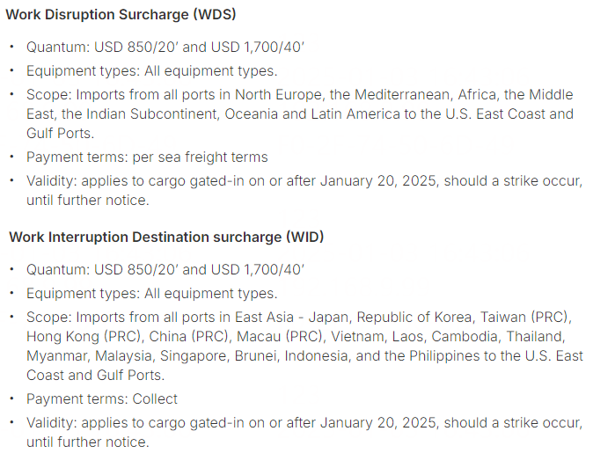Click the Quantum line in the WDS section
Screen dimensions: 615x453
pyautogui.click(x=165, y=47)
